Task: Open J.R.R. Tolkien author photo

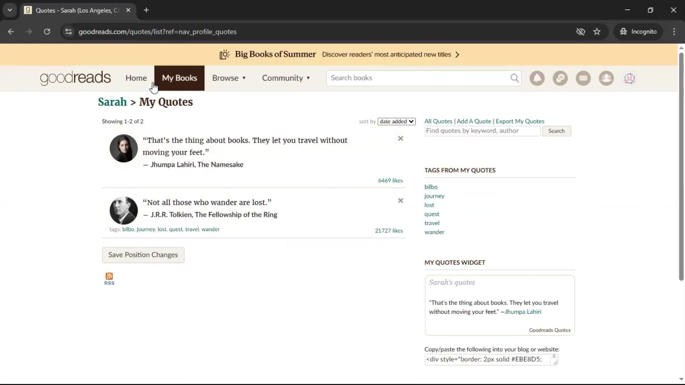Action: [x=123, y=211]
